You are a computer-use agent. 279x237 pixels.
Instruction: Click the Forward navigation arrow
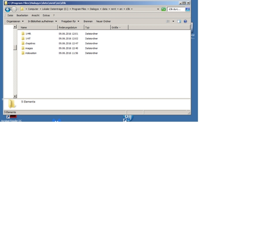coord(14,9)
